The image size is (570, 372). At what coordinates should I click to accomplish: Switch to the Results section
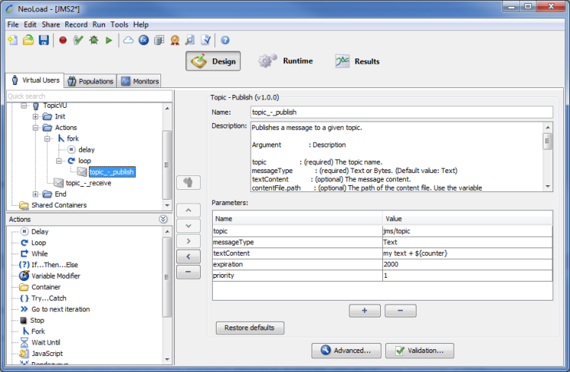tap(357, 61)
